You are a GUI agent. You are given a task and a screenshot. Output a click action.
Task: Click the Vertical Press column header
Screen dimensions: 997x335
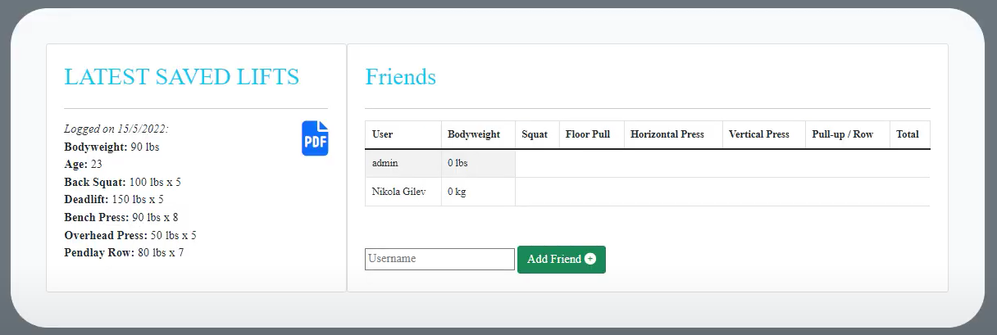click(763, 134)
